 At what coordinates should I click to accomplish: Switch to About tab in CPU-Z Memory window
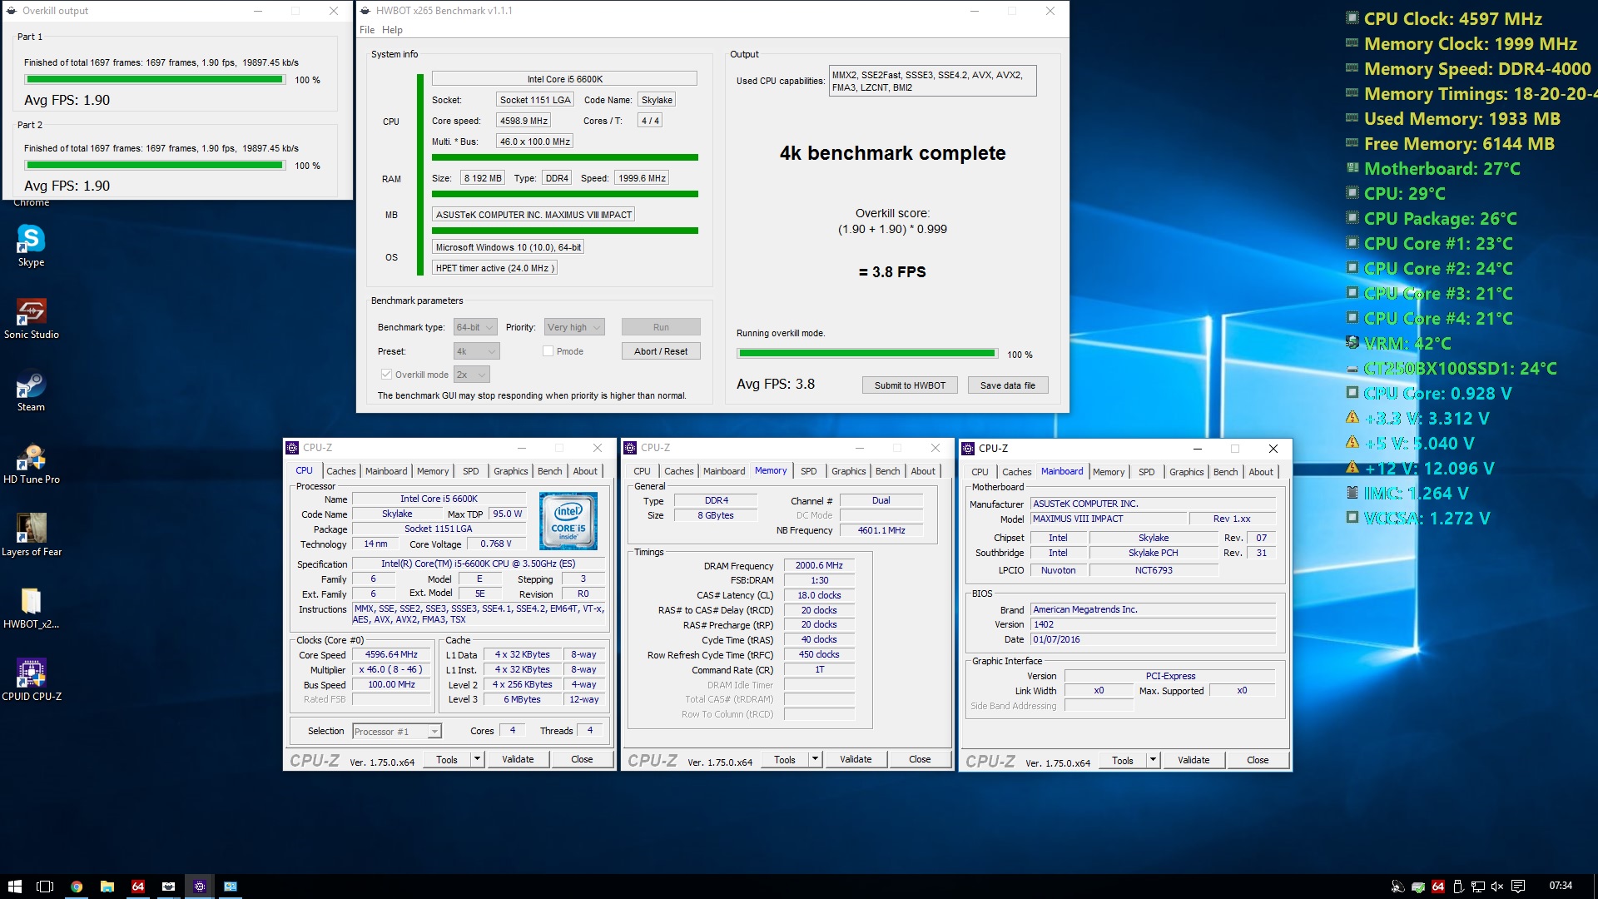923,471
